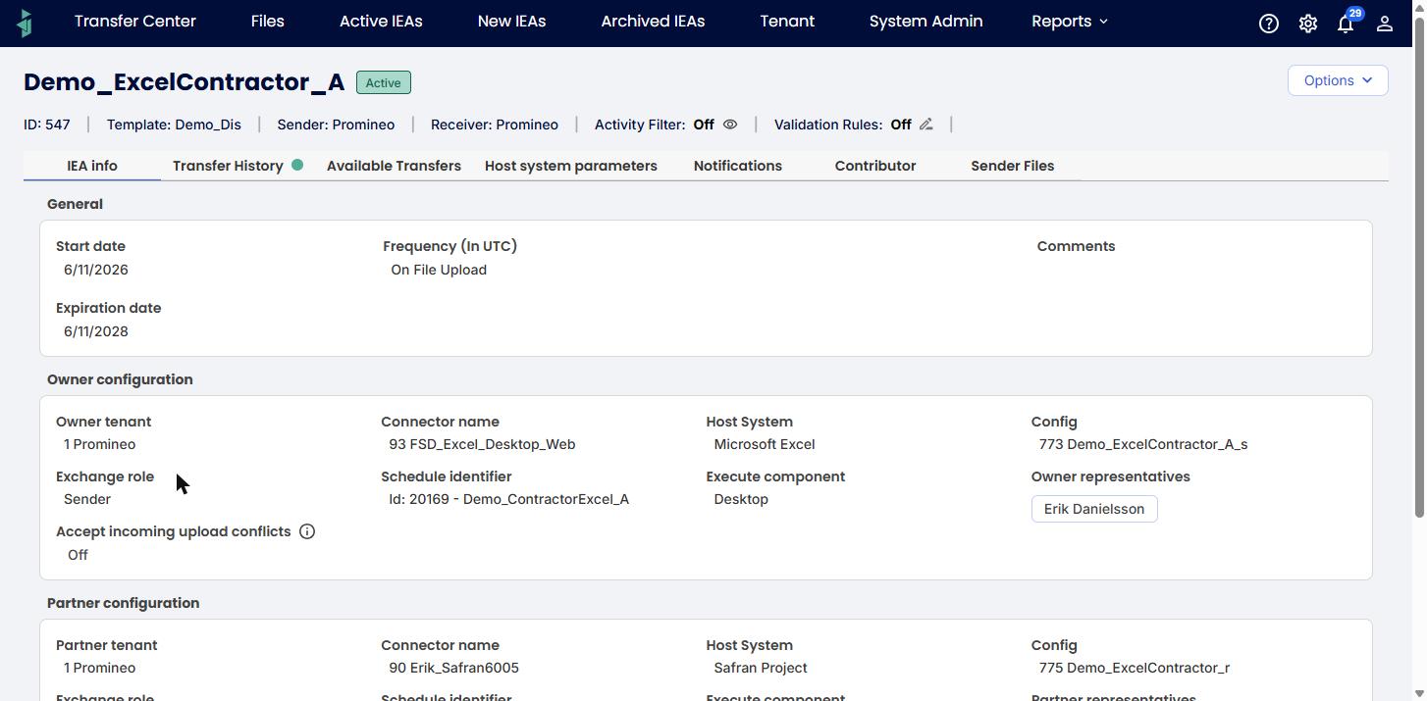Click config 773 Demo_ExcelContractor_A_s
Image resolution: width=1427 pixels, height=701 pixels.
(x=1143, y=444)
